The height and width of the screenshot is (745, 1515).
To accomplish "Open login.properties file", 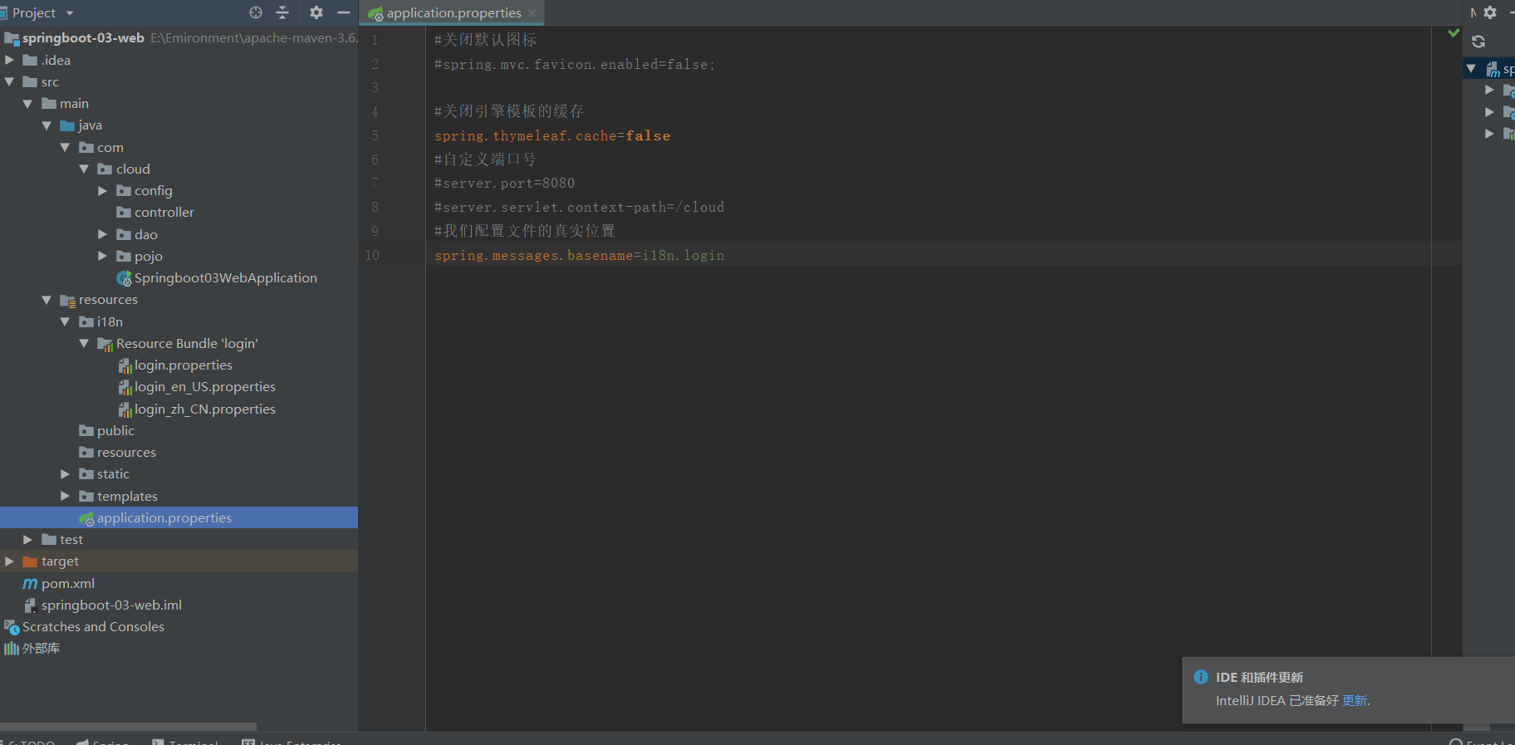I will coord(183,365).
